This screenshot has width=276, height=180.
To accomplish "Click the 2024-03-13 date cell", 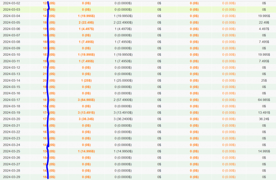I will pos(11,74).
